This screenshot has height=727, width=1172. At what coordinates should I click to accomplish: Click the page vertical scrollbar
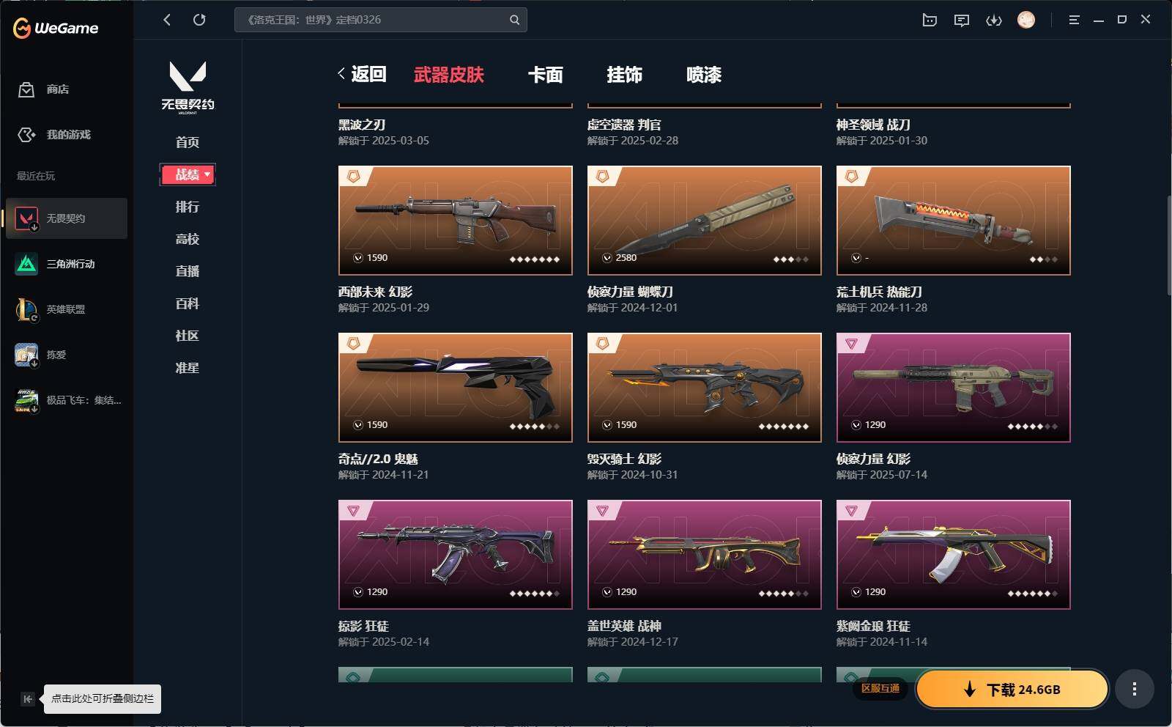[1168, 246]
